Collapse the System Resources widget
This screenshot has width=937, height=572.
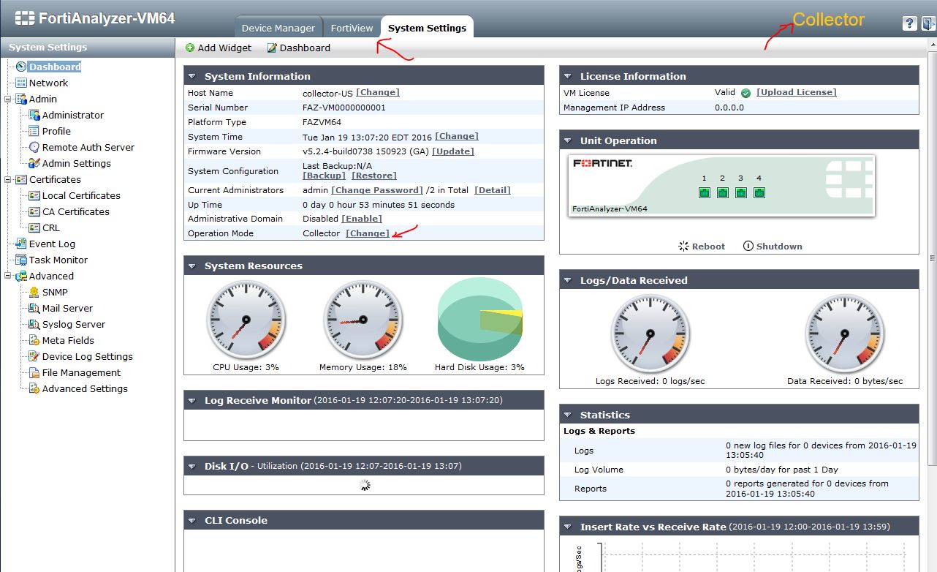click(192, 266)
